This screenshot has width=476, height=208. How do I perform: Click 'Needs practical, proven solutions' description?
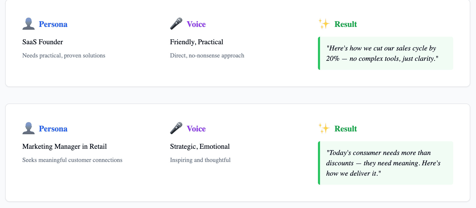pyautogui.click(x=64, y=55)
